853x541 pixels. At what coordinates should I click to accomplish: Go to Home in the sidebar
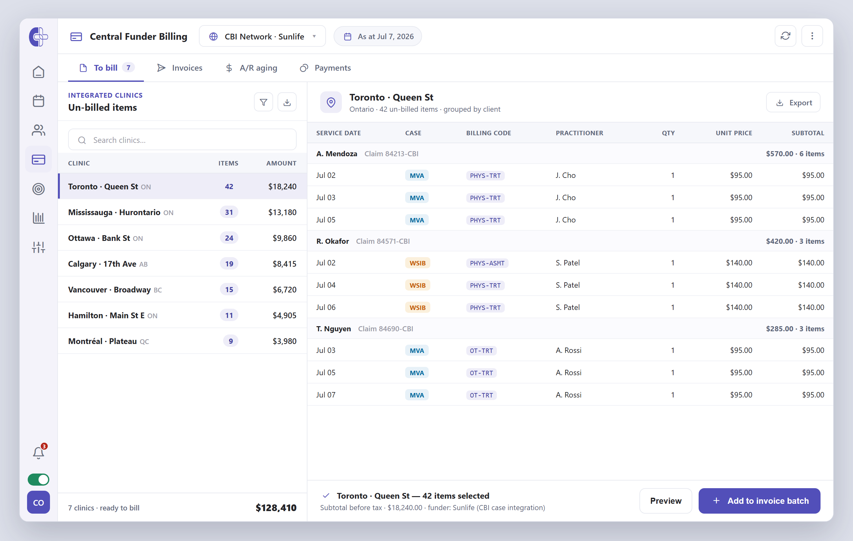38,72
